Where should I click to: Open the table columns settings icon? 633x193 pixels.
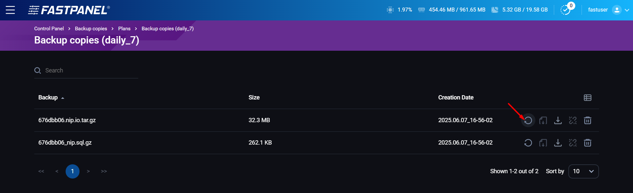point(587,97)
